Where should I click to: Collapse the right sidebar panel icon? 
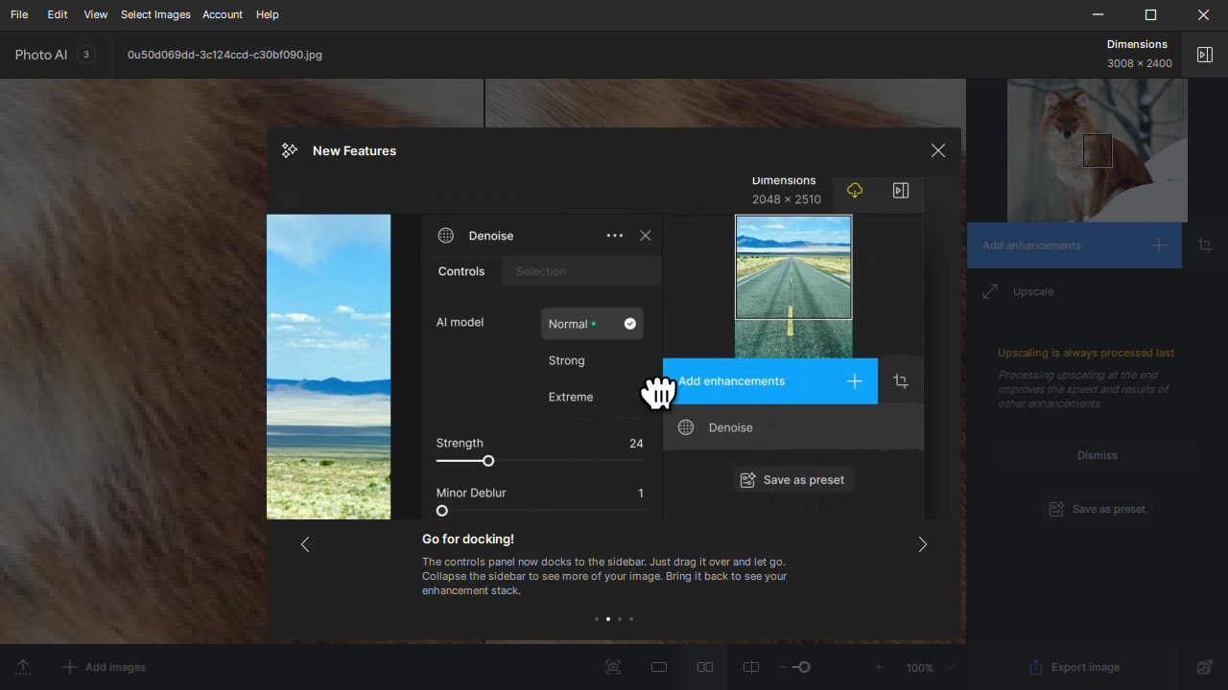[x=1205, y=55]
